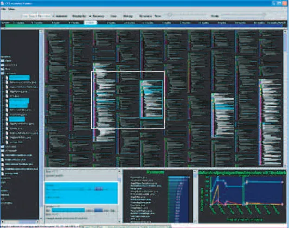
Task: Click the Time slider handle in toolbar
Action: tap(170, 15)
